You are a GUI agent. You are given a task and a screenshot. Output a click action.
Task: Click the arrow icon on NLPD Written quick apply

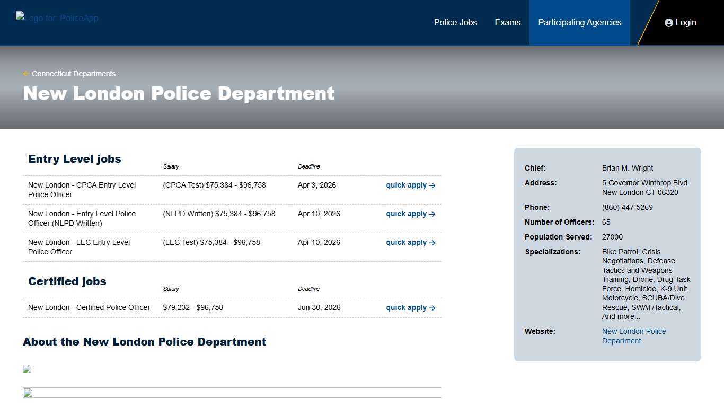(x=431, y=214)
